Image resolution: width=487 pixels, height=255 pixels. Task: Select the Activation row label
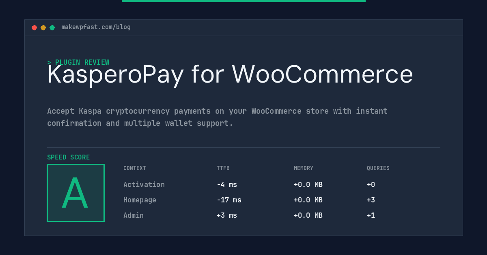[x=144, y=185]
